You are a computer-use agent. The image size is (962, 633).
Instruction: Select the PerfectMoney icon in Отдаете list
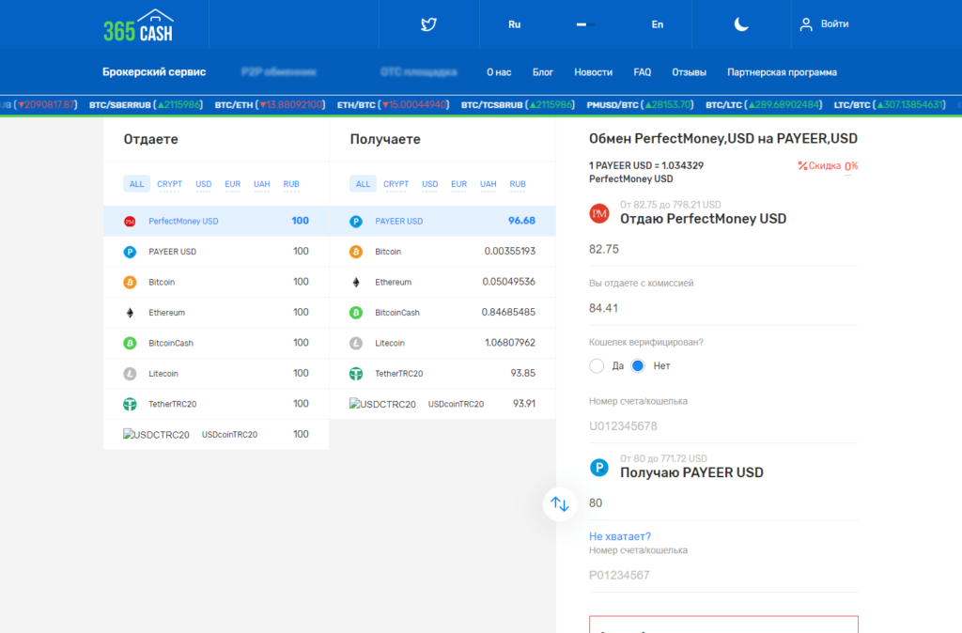click(x=130, y=222)
